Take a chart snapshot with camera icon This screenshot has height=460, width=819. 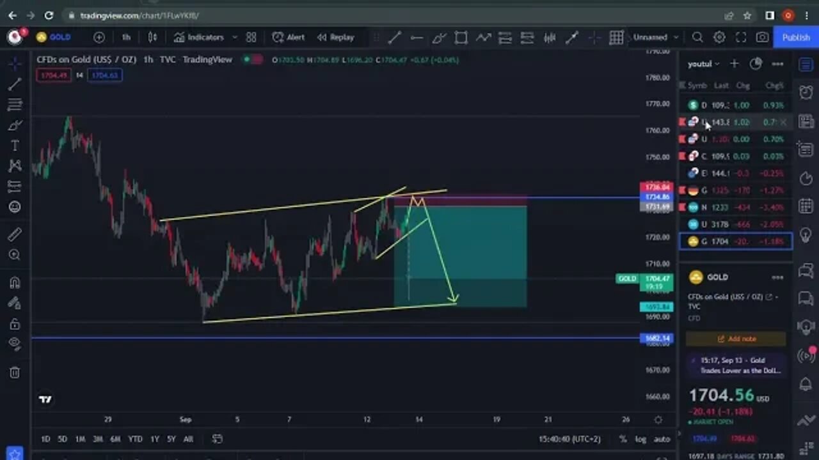pyautogui.click(x=762, y=37)
